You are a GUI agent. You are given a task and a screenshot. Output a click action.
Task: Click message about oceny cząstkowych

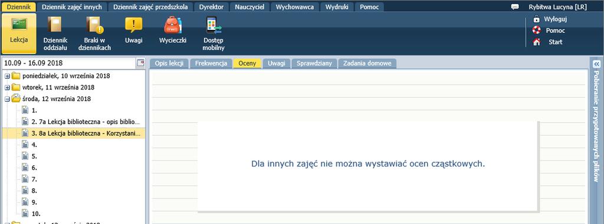368,163
